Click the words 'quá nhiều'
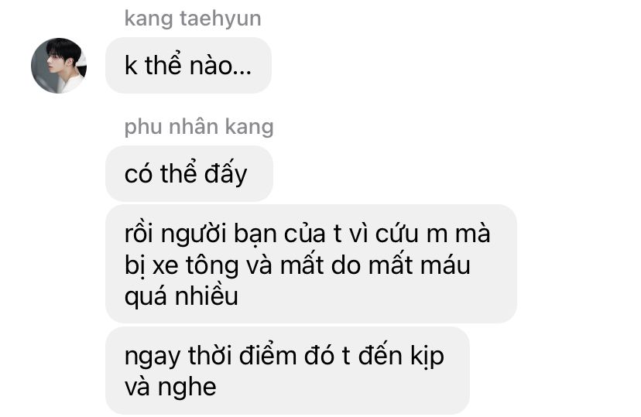The image size is (641, 417). [181, 296]
